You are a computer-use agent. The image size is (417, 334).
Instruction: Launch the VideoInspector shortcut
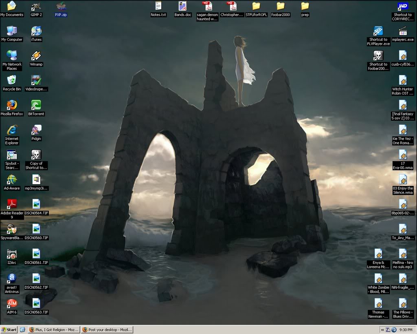pos(36,80)
